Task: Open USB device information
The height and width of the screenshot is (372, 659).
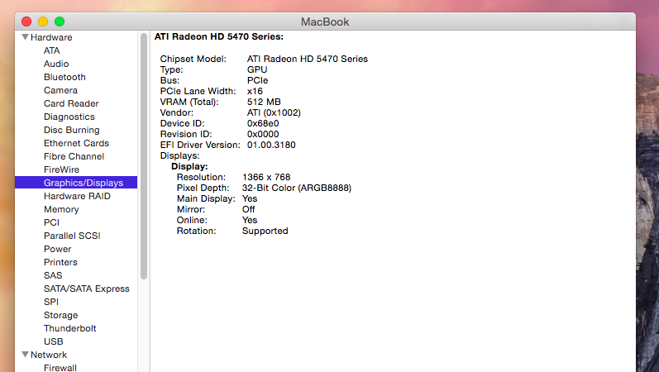Action: click(x=53, y=341)
